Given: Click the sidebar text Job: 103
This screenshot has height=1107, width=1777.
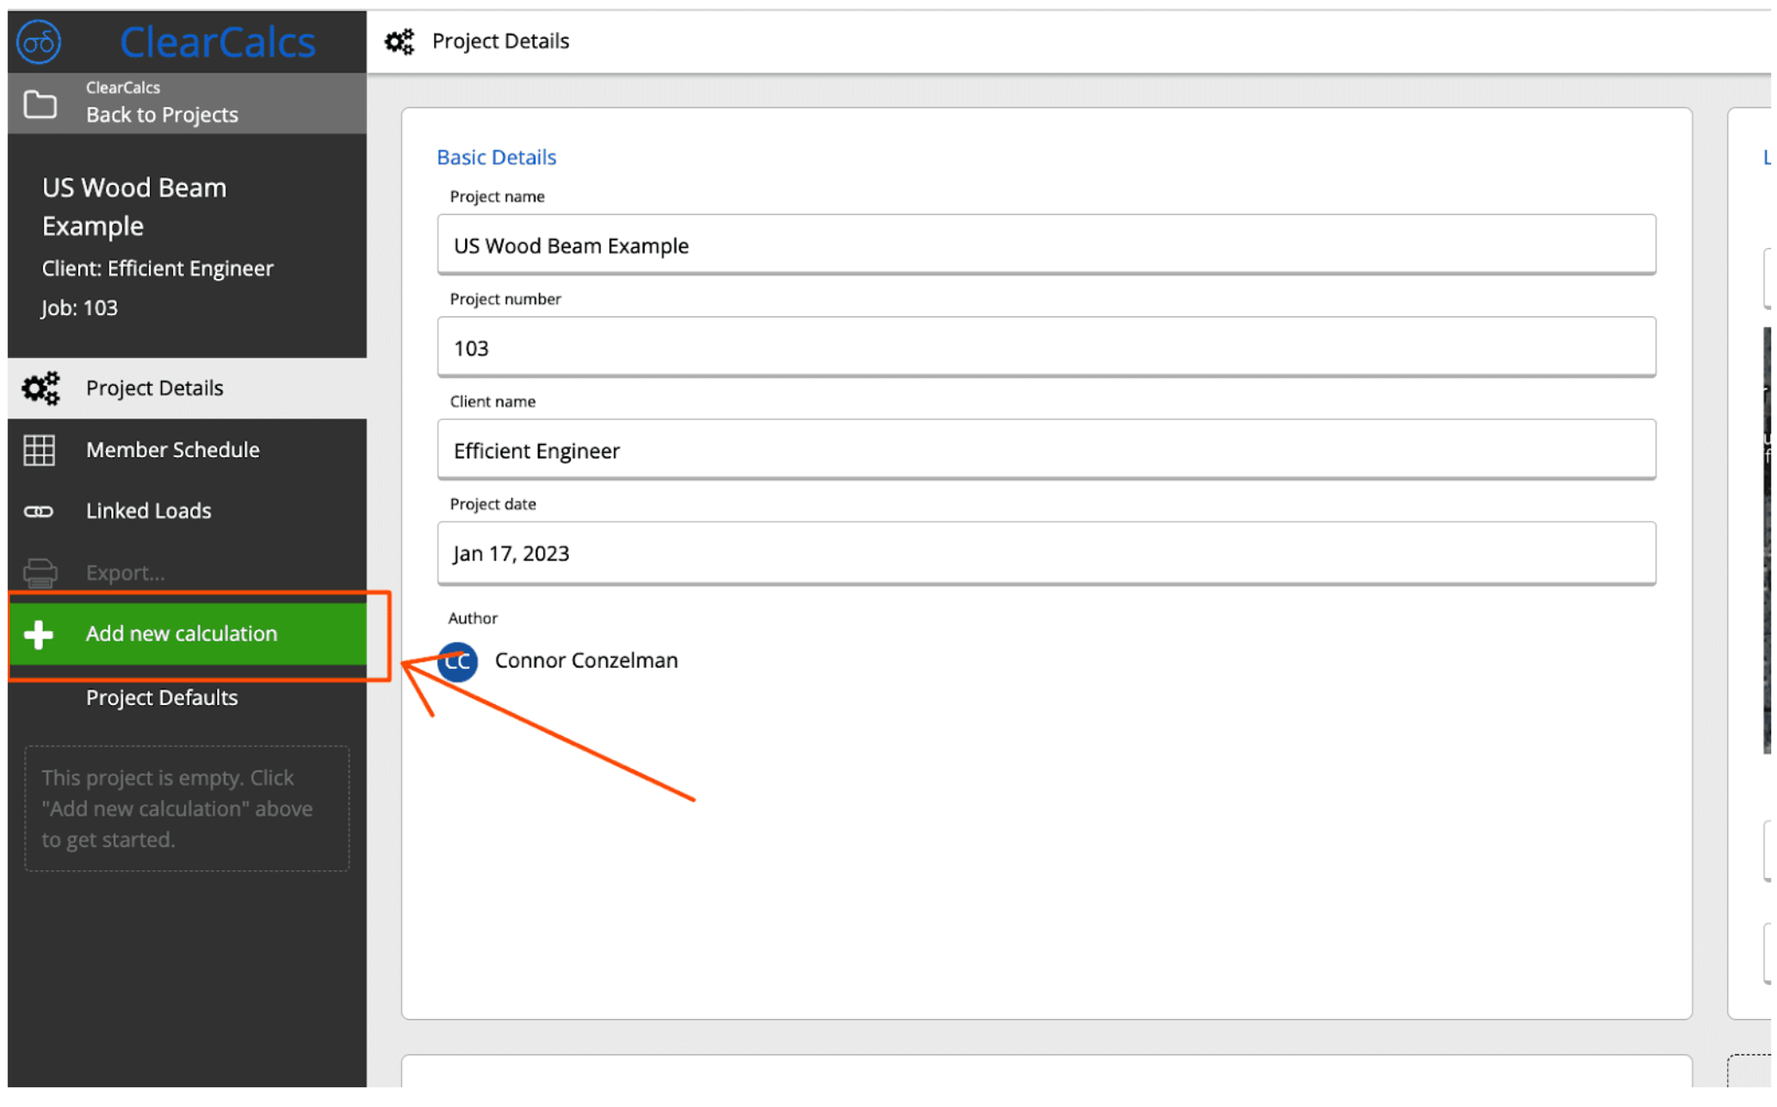Looking at the screenshot, I should click(x=79, y=308).
